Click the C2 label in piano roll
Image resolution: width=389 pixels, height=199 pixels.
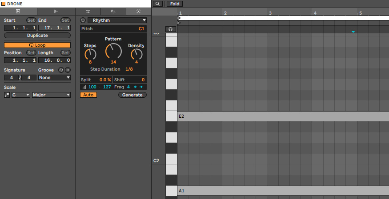click(x=156, y=161)
